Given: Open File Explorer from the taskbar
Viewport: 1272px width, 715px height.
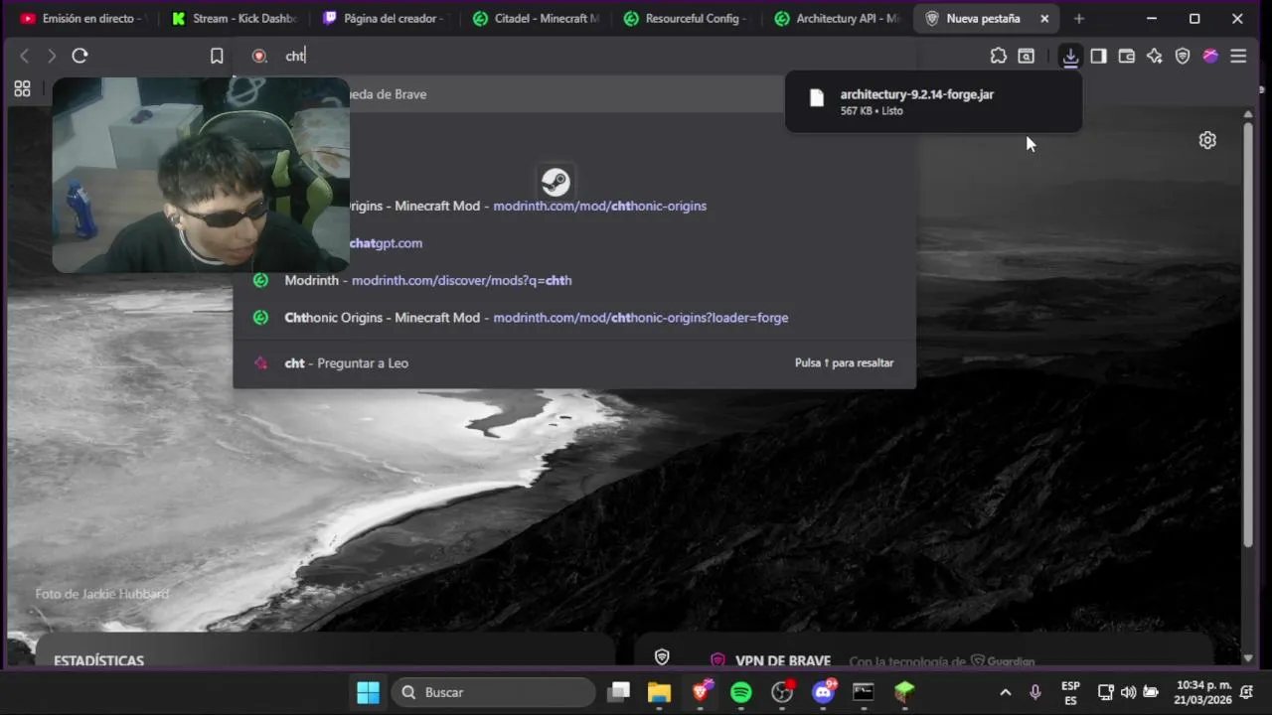Looking at the screenshot, I should pyautogui.click(x=659, y=692).
